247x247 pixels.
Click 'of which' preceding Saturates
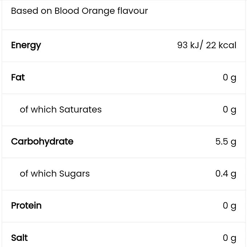click(x=38, y=109)
